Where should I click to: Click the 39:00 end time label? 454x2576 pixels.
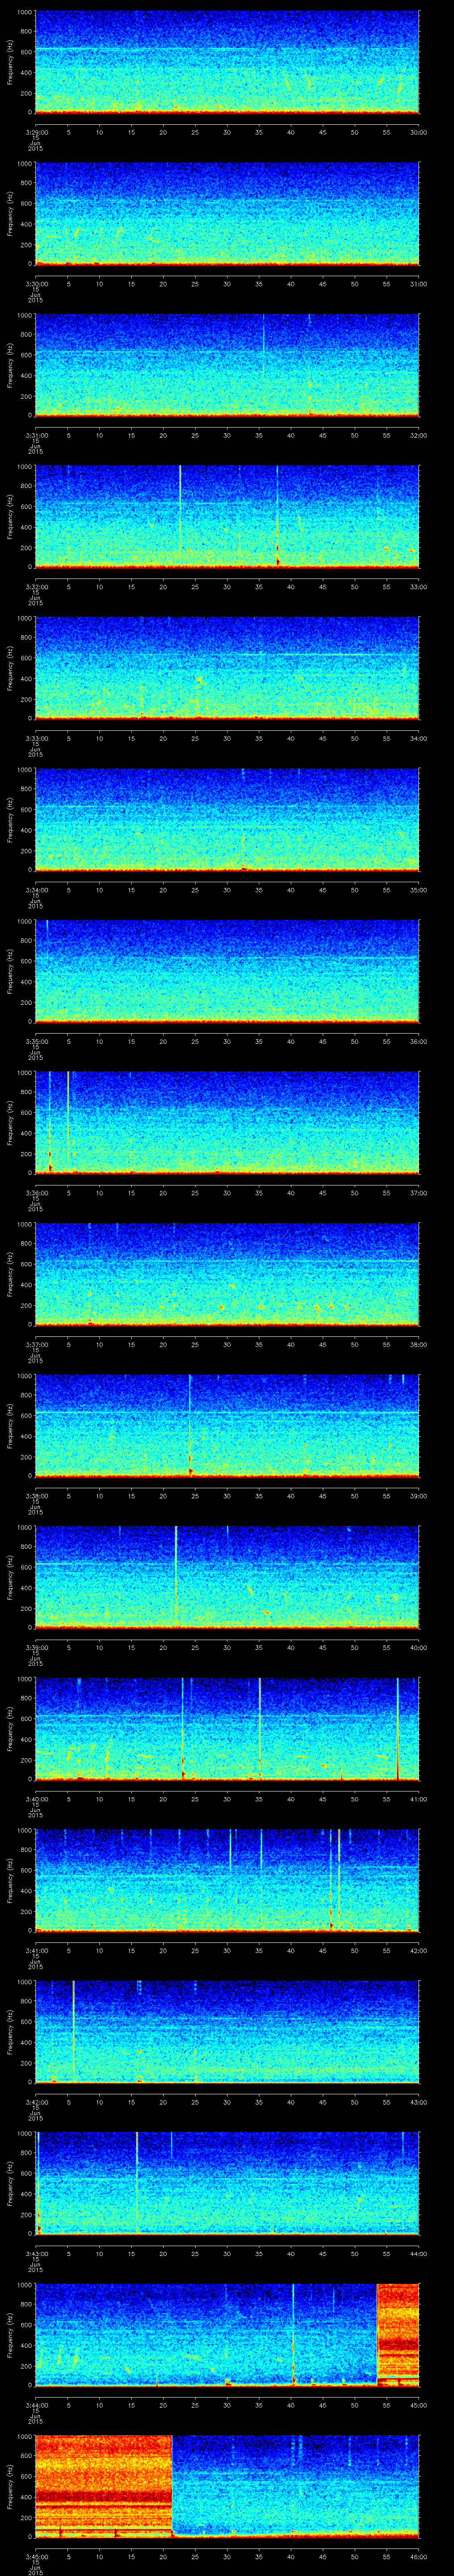pyautogui.click(x=419, y=1496)
